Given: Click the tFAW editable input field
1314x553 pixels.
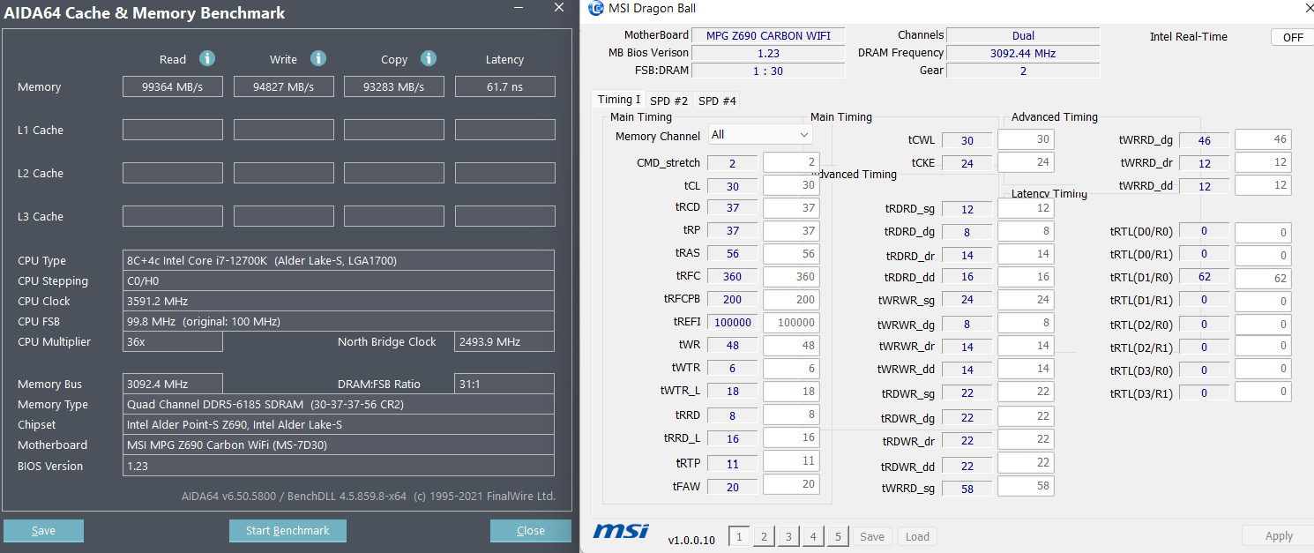Looking at the screenshot, I should (x=791, y=483).
